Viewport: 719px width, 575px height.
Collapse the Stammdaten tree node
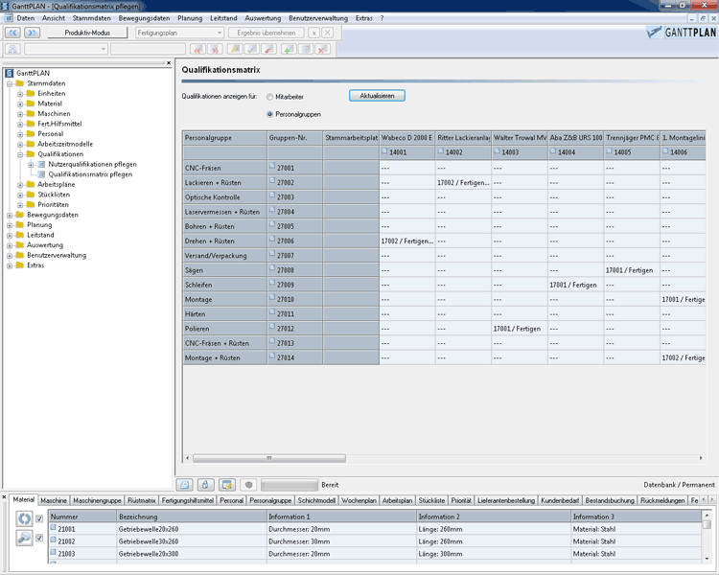coord(10,84)
